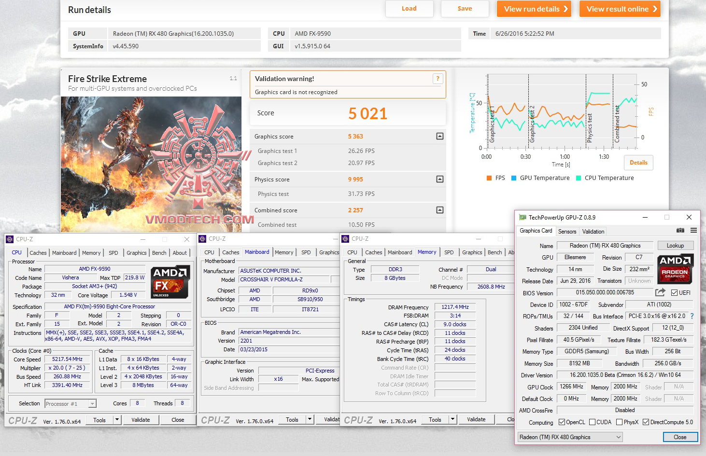This screenshot has width=706, height=456.
Task: Open the About tab in the CPU-Z processor window
Action: (x=180, y=253)
